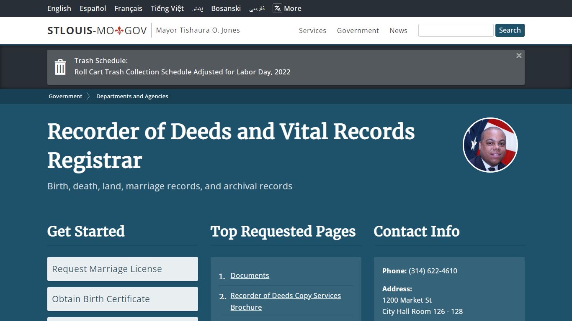572x321 pixels.
Task: View the Recorder's circular portrait photo
Action: 490,145
